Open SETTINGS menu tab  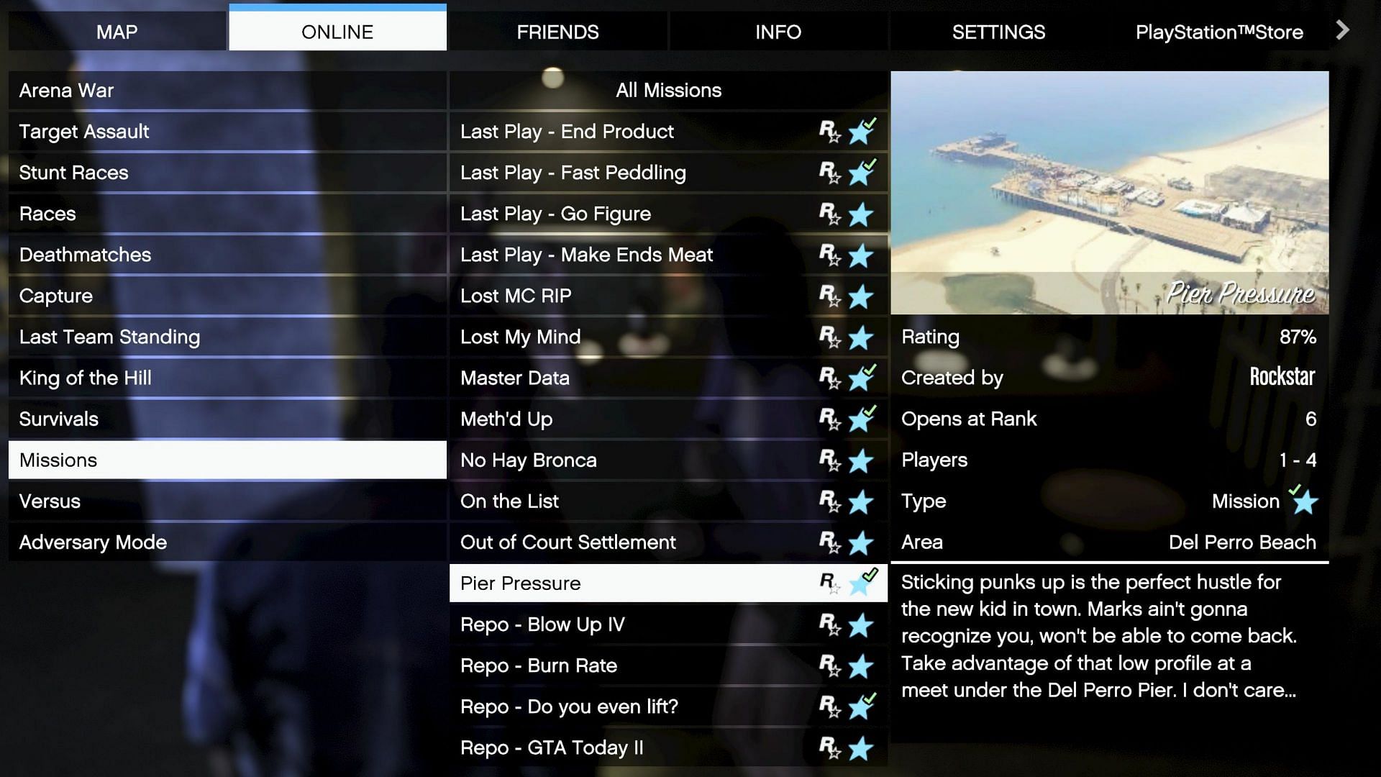click(998, 32)
